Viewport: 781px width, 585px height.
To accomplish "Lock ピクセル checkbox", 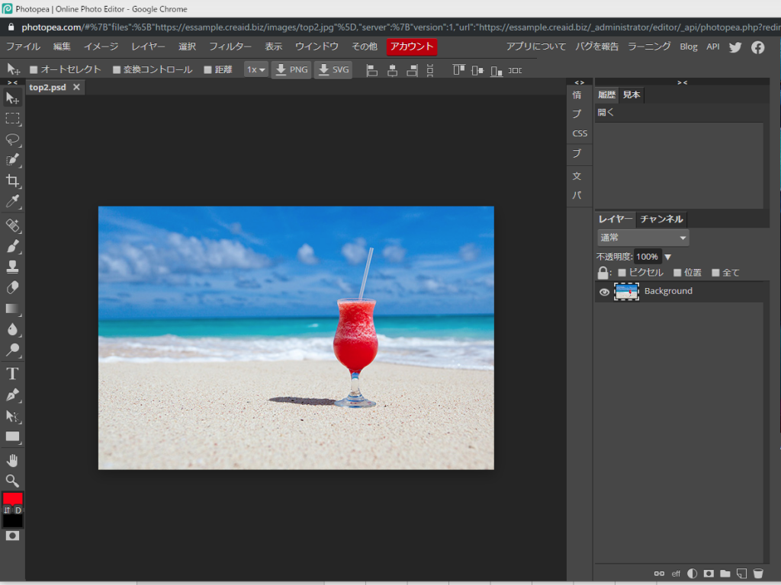I will pyautogui.click(x=622, y=273).
